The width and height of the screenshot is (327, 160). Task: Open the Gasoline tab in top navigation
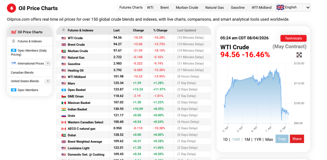[238, 8]
